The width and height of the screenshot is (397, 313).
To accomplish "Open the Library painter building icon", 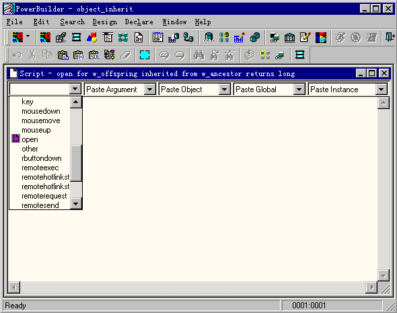I will [289, 38].
